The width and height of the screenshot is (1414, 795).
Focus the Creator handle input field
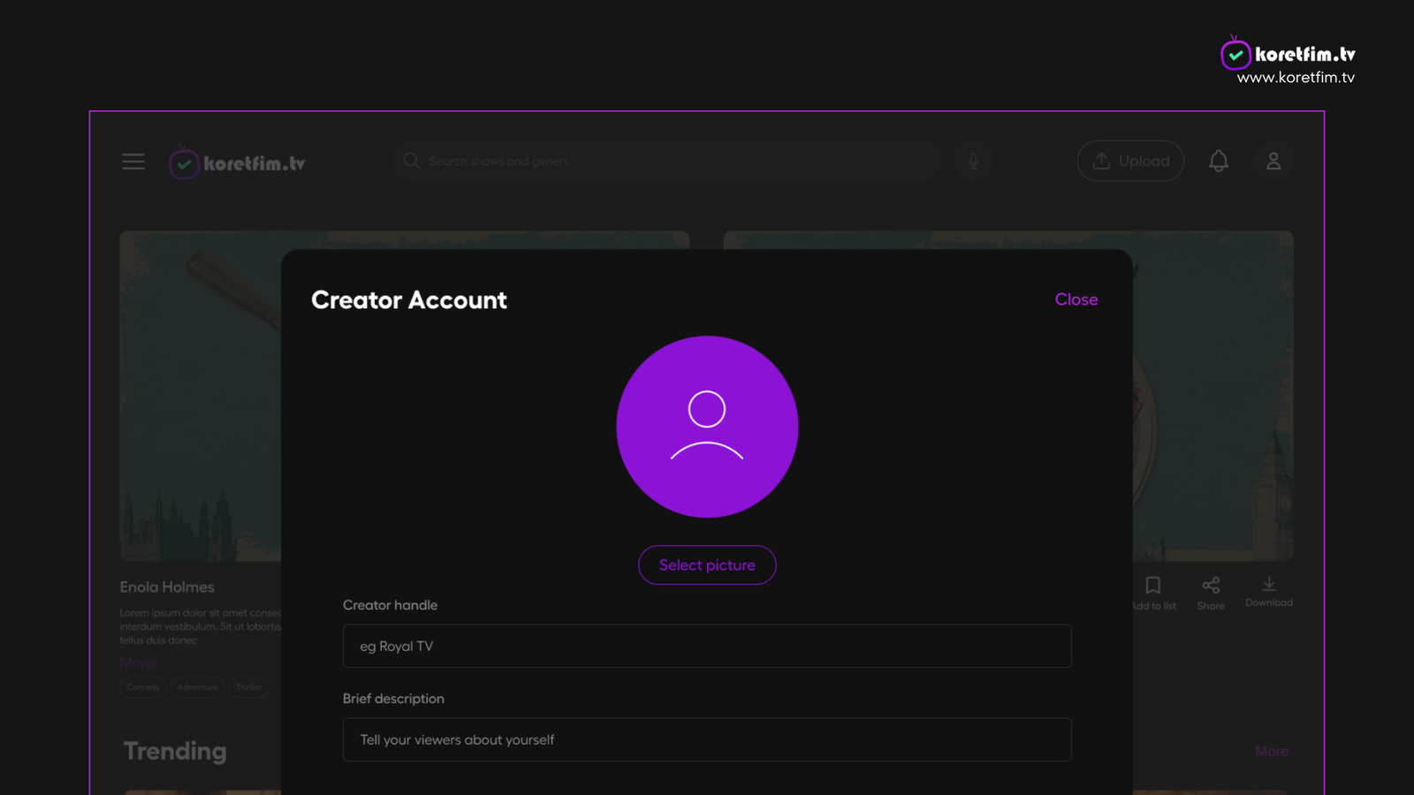click(x=707, y=647)
